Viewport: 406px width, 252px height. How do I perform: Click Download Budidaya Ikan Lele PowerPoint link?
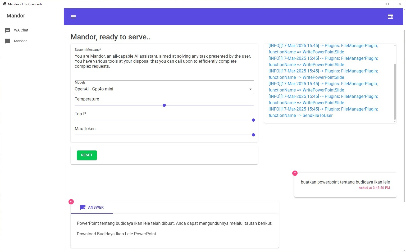coord(116,234)
